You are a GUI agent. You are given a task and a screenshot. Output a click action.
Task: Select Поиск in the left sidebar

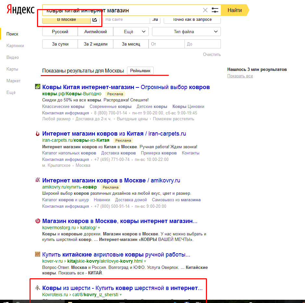pyautogui.click(x=12, y=34)
